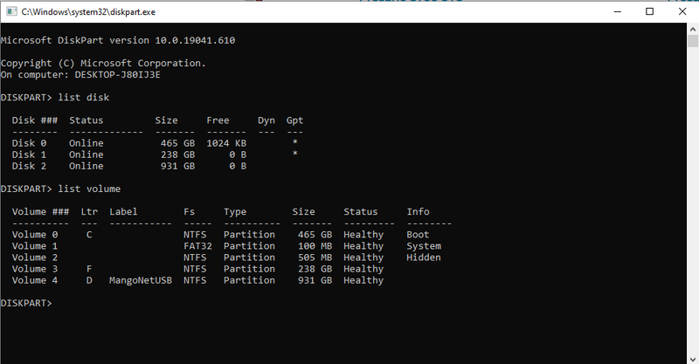Click Disk 2's '931 GB' size

[177, 166]
